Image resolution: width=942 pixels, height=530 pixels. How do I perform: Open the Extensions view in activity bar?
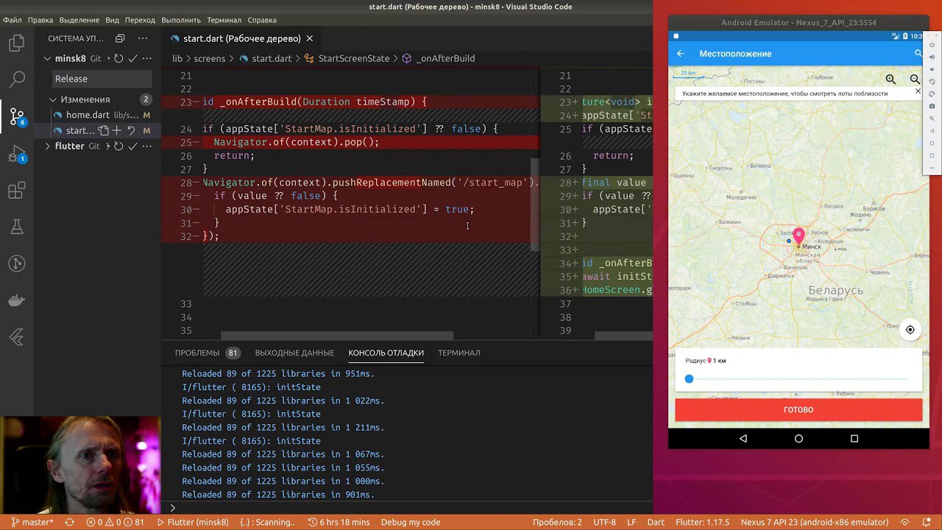(16, 191)
